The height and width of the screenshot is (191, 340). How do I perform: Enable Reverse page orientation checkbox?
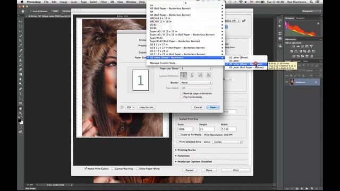tap(182, 93)
